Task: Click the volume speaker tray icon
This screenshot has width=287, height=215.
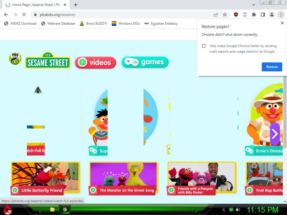Action: point(238,210)
